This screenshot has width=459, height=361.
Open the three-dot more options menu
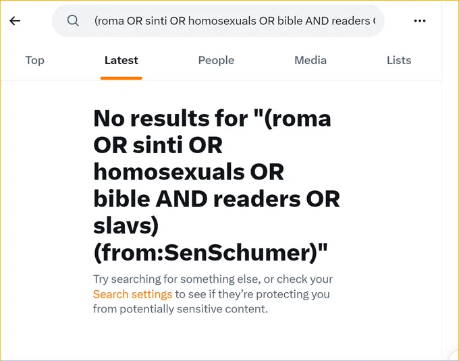coord(420,21)
